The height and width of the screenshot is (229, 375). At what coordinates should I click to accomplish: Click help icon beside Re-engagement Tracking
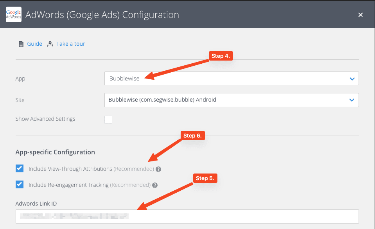[x=155, y=185]
